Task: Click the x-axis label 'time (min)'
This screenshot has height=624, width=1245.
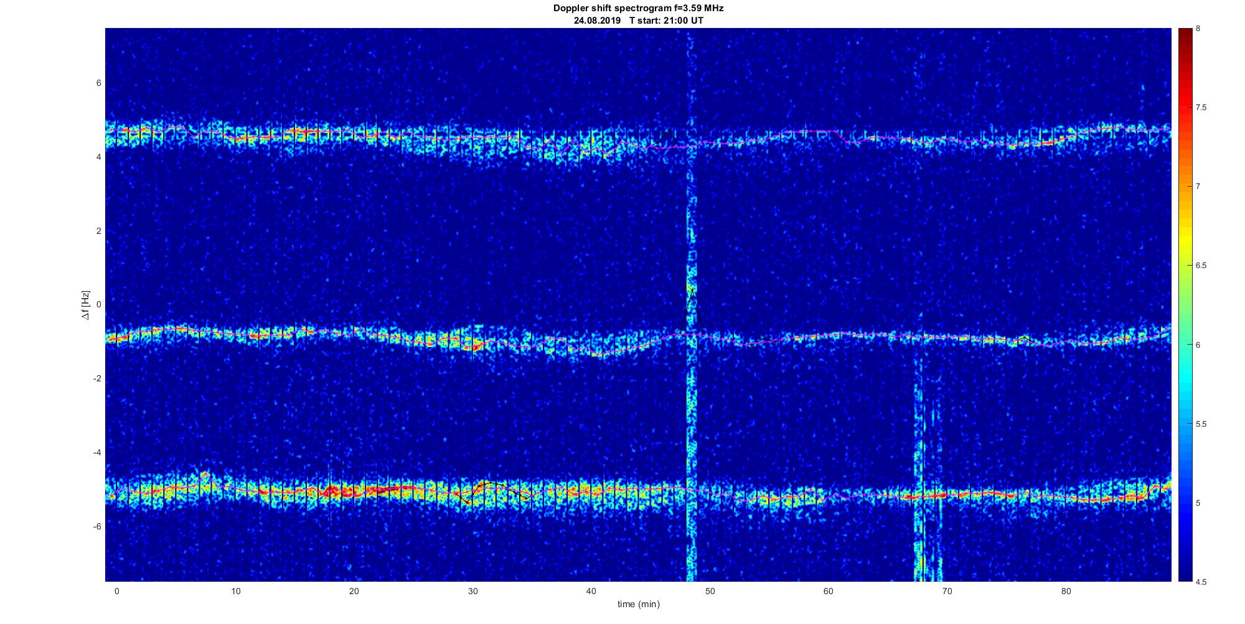Action: pyautogui.click(x=638, y=604)
